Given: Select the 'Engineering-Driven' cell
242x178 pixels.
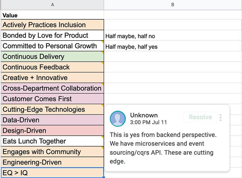Looking at the screenshot, I should coord(52,162).
